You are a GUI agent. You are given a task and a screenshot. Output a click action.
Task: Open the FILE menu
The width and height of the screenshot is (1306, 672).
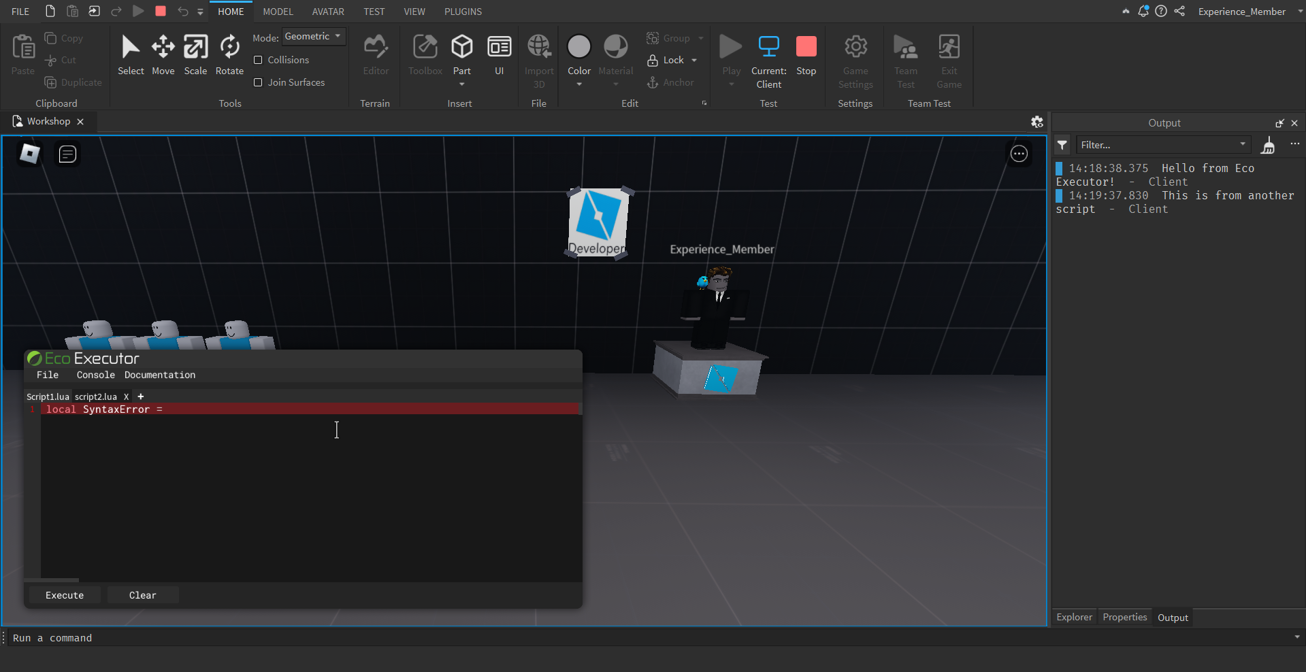20,12
